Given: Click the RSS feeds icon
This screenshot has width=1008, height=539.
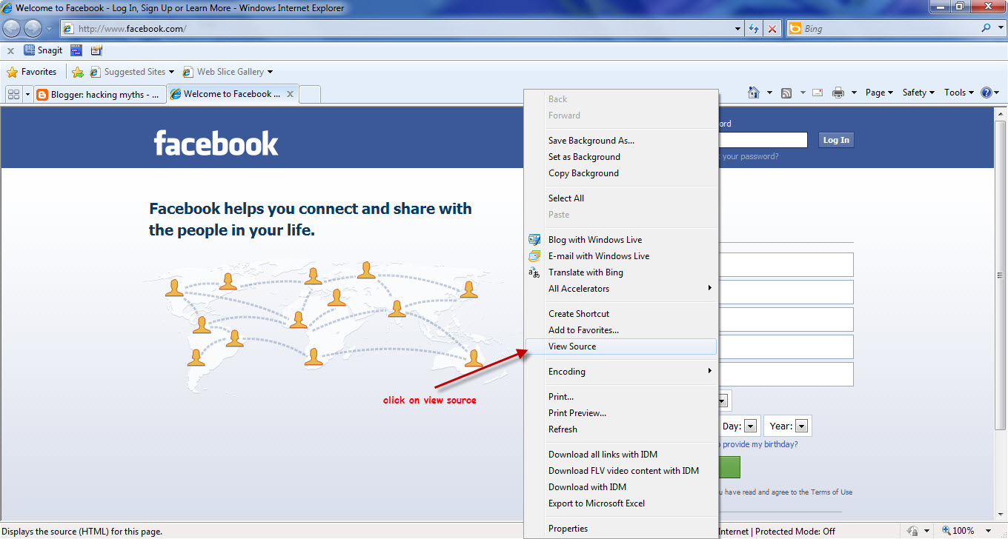Looking at the screenshot, I should [x=786, y=93].
